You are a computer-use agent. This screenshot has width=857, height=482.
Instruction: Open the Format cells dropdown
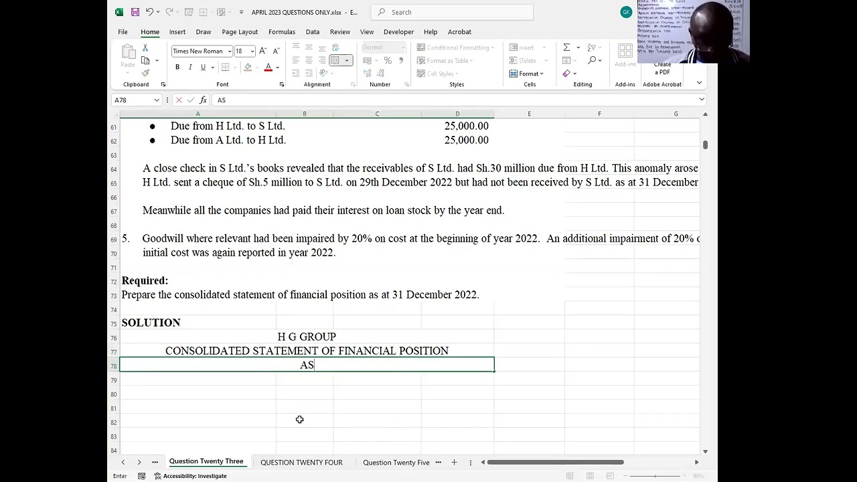(527, 74)
